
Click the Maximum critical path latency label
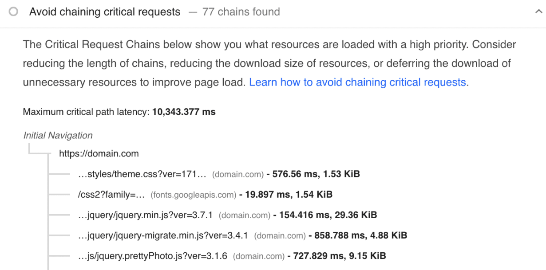click(x=87, y=112)
